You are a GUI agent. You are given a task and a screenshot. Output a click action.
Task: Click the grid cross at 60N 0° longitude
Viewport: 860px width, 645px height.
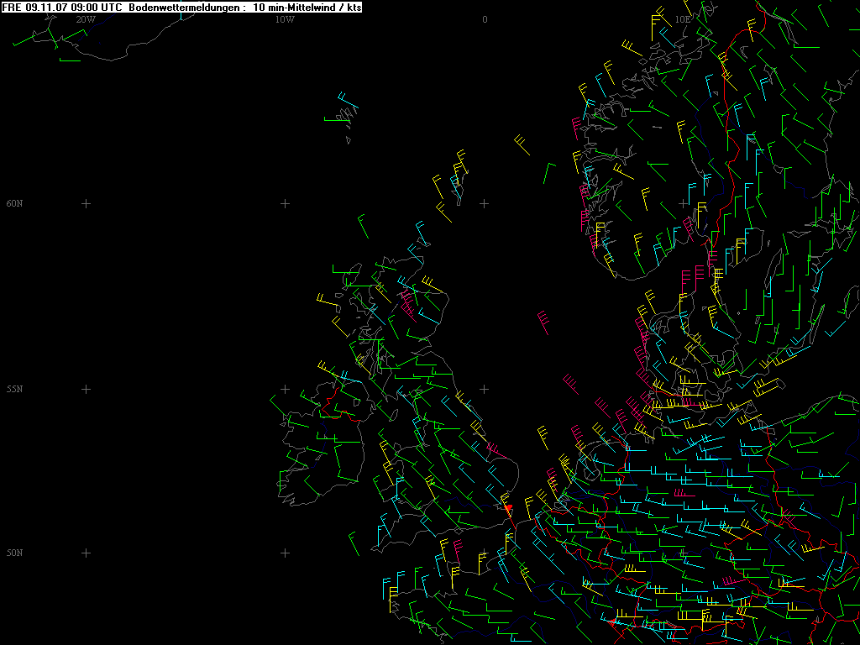coord(485,203)
